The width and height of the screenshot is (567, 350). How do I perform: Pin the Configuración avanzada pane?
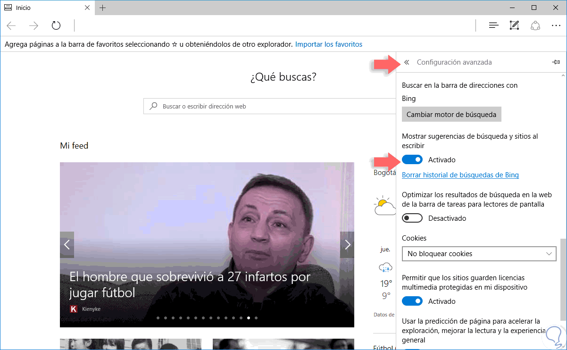tap(556, 62)
